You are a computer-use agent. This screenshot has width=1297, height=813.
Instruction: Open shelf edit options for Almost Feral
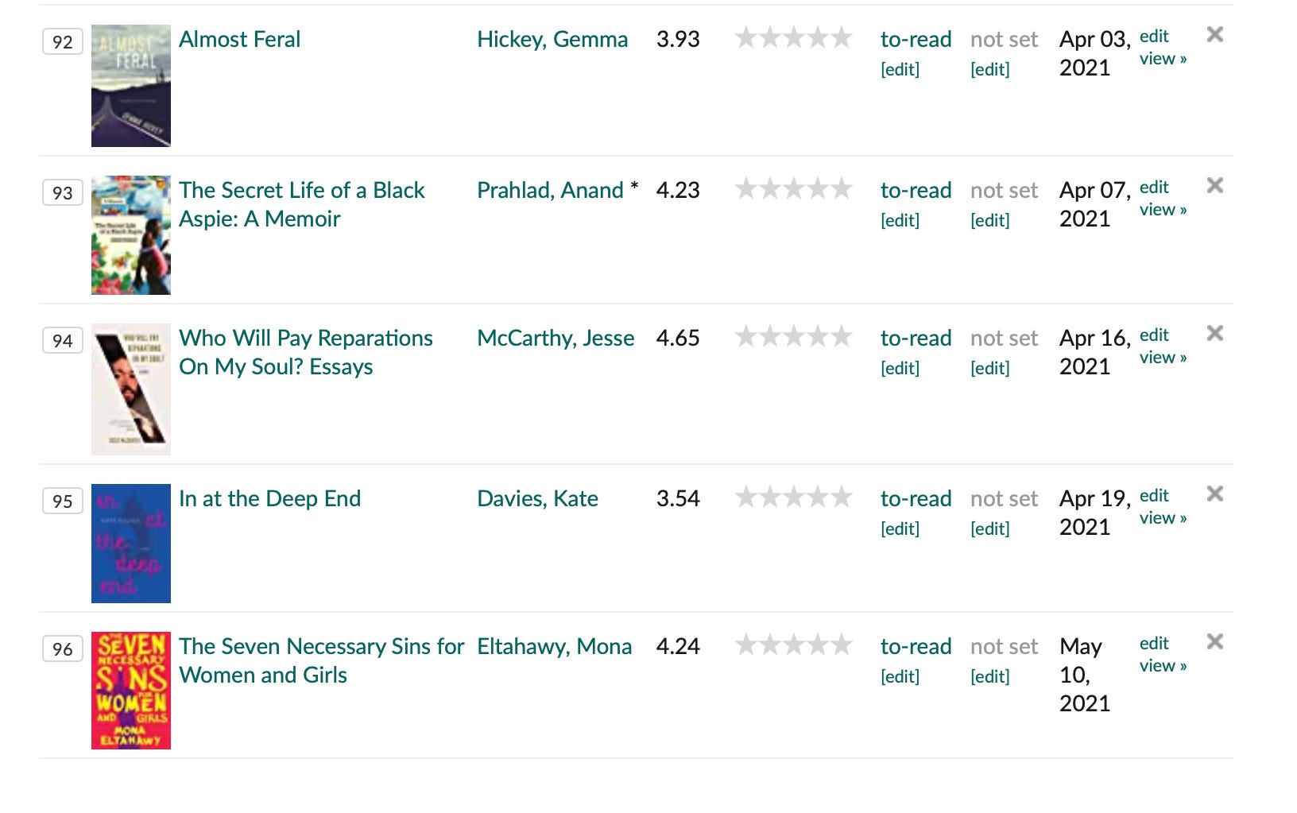pyautogui.click(x=899, y=70)
